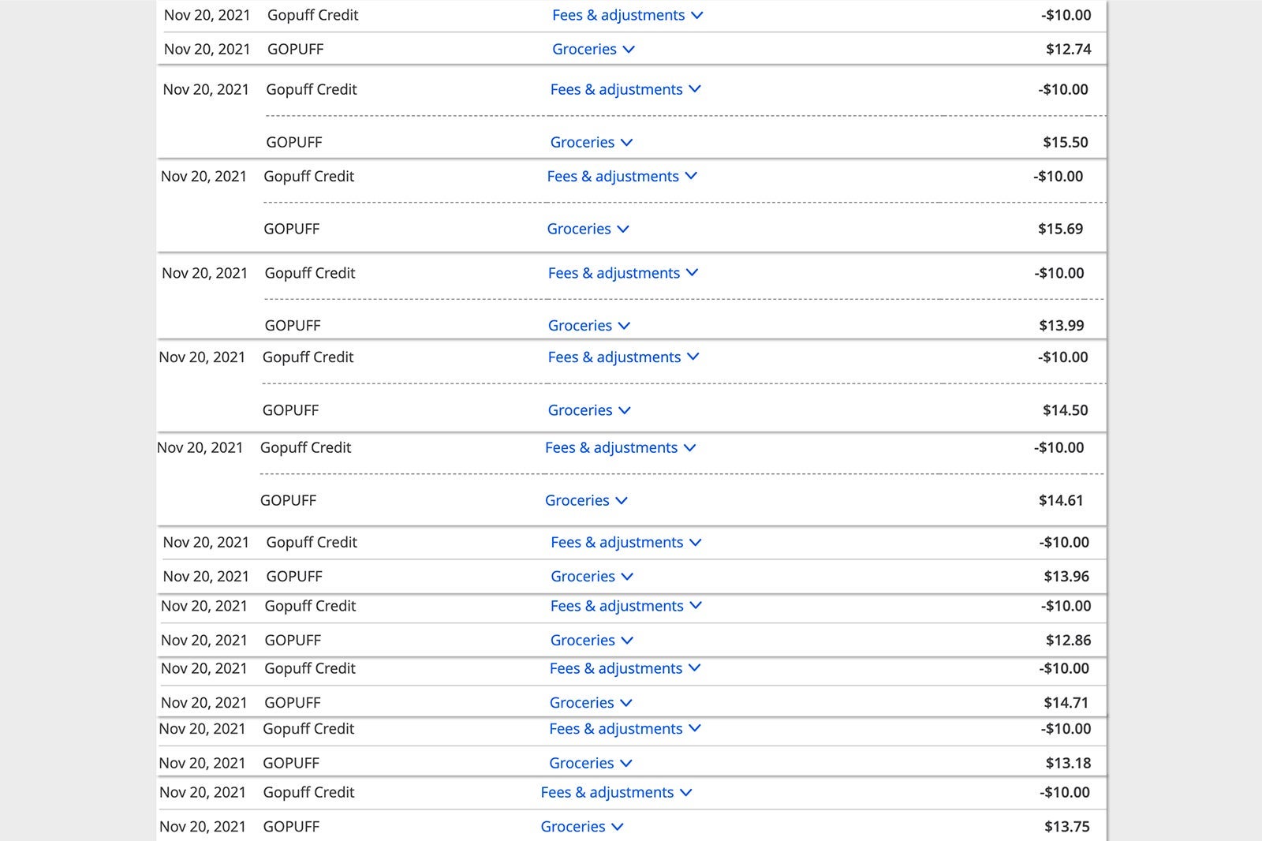Select the $15.69 GOPUFF transaction amount
The height and width of the screenshot is (841, 1262).
(x=1060, y=229)
